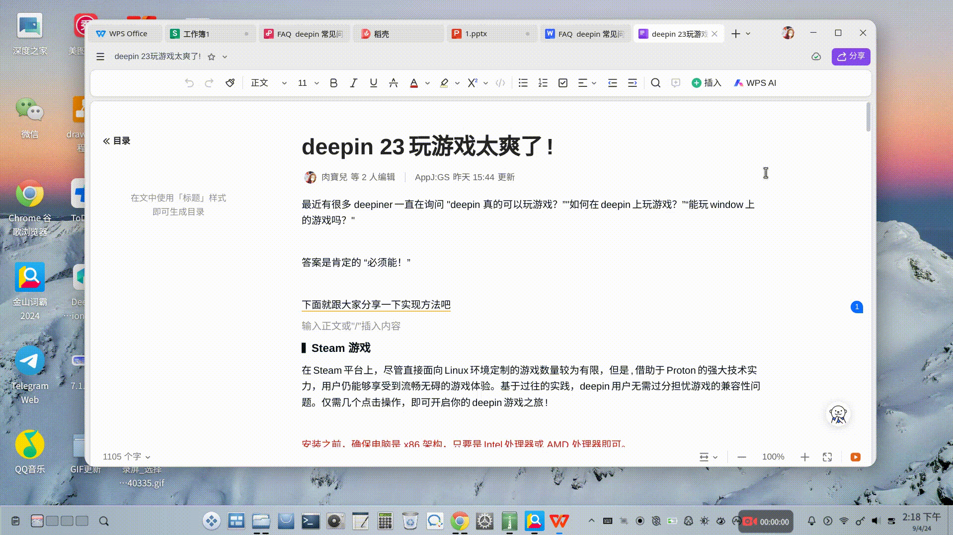Open the font color dropdown arrow
Viewport: 953px width, 535px height.
point(426,83)
